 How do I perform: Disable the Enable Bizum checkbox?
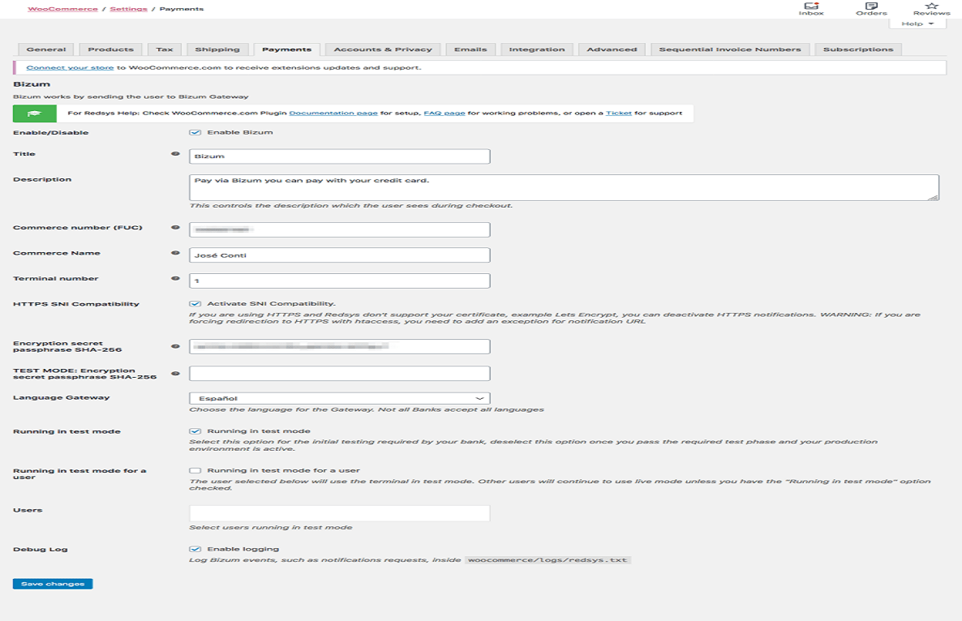point(195,131)
